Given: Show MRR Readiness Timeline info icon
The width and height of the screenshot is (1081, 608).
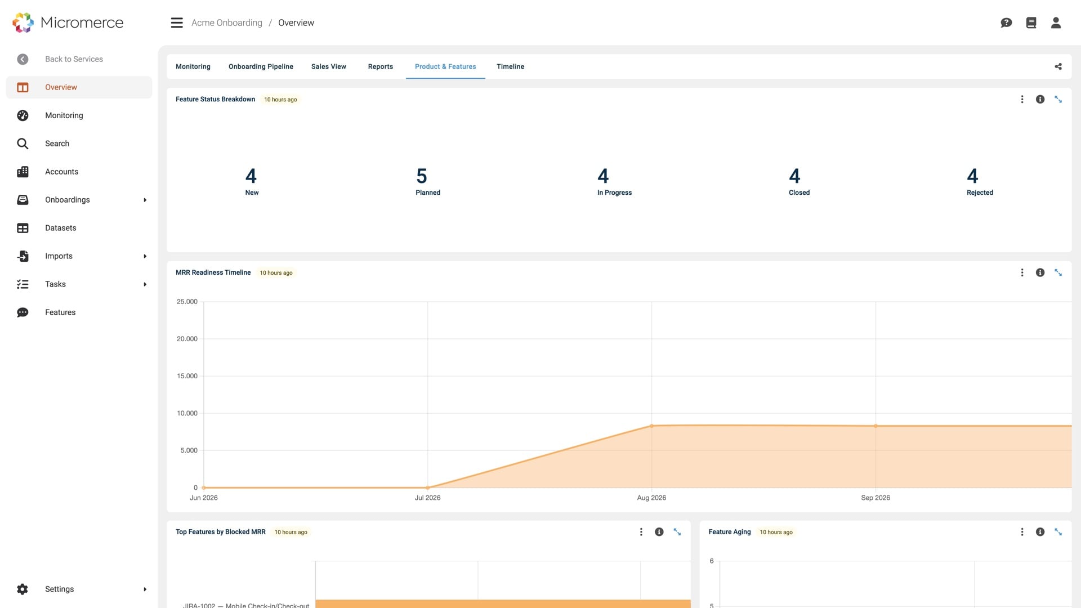Looking at the screenshot, I should [1040, 272].
